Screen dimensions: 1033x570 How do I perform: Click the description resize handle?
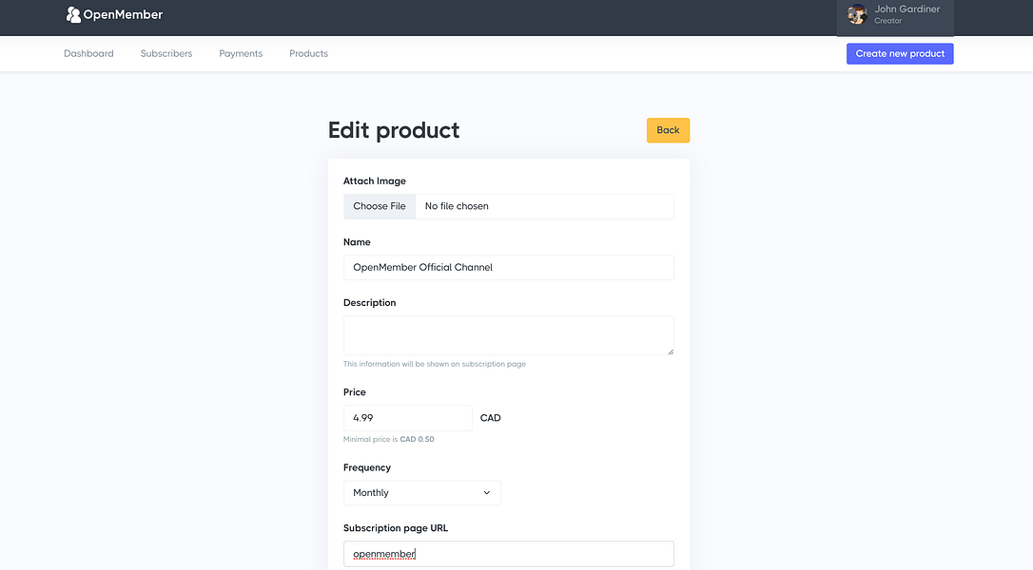[670, 351]
